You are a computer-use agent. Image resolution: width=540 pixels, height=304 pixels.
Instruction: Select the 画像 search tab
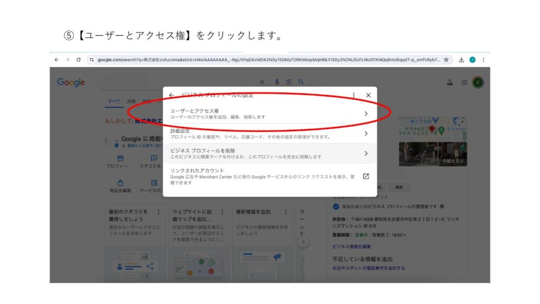[131, 101]
